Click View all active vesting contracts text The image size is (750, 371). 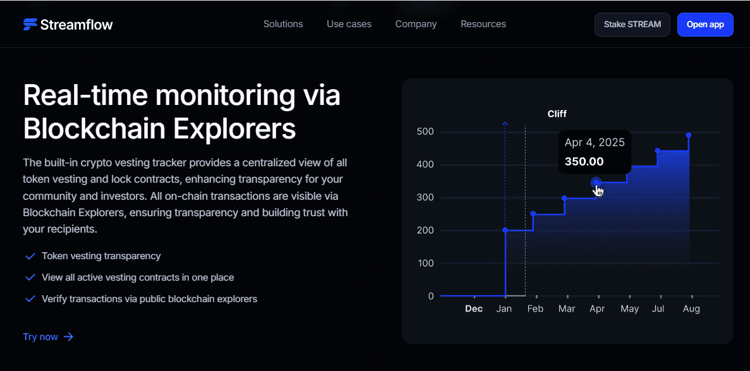coord(138,277)
